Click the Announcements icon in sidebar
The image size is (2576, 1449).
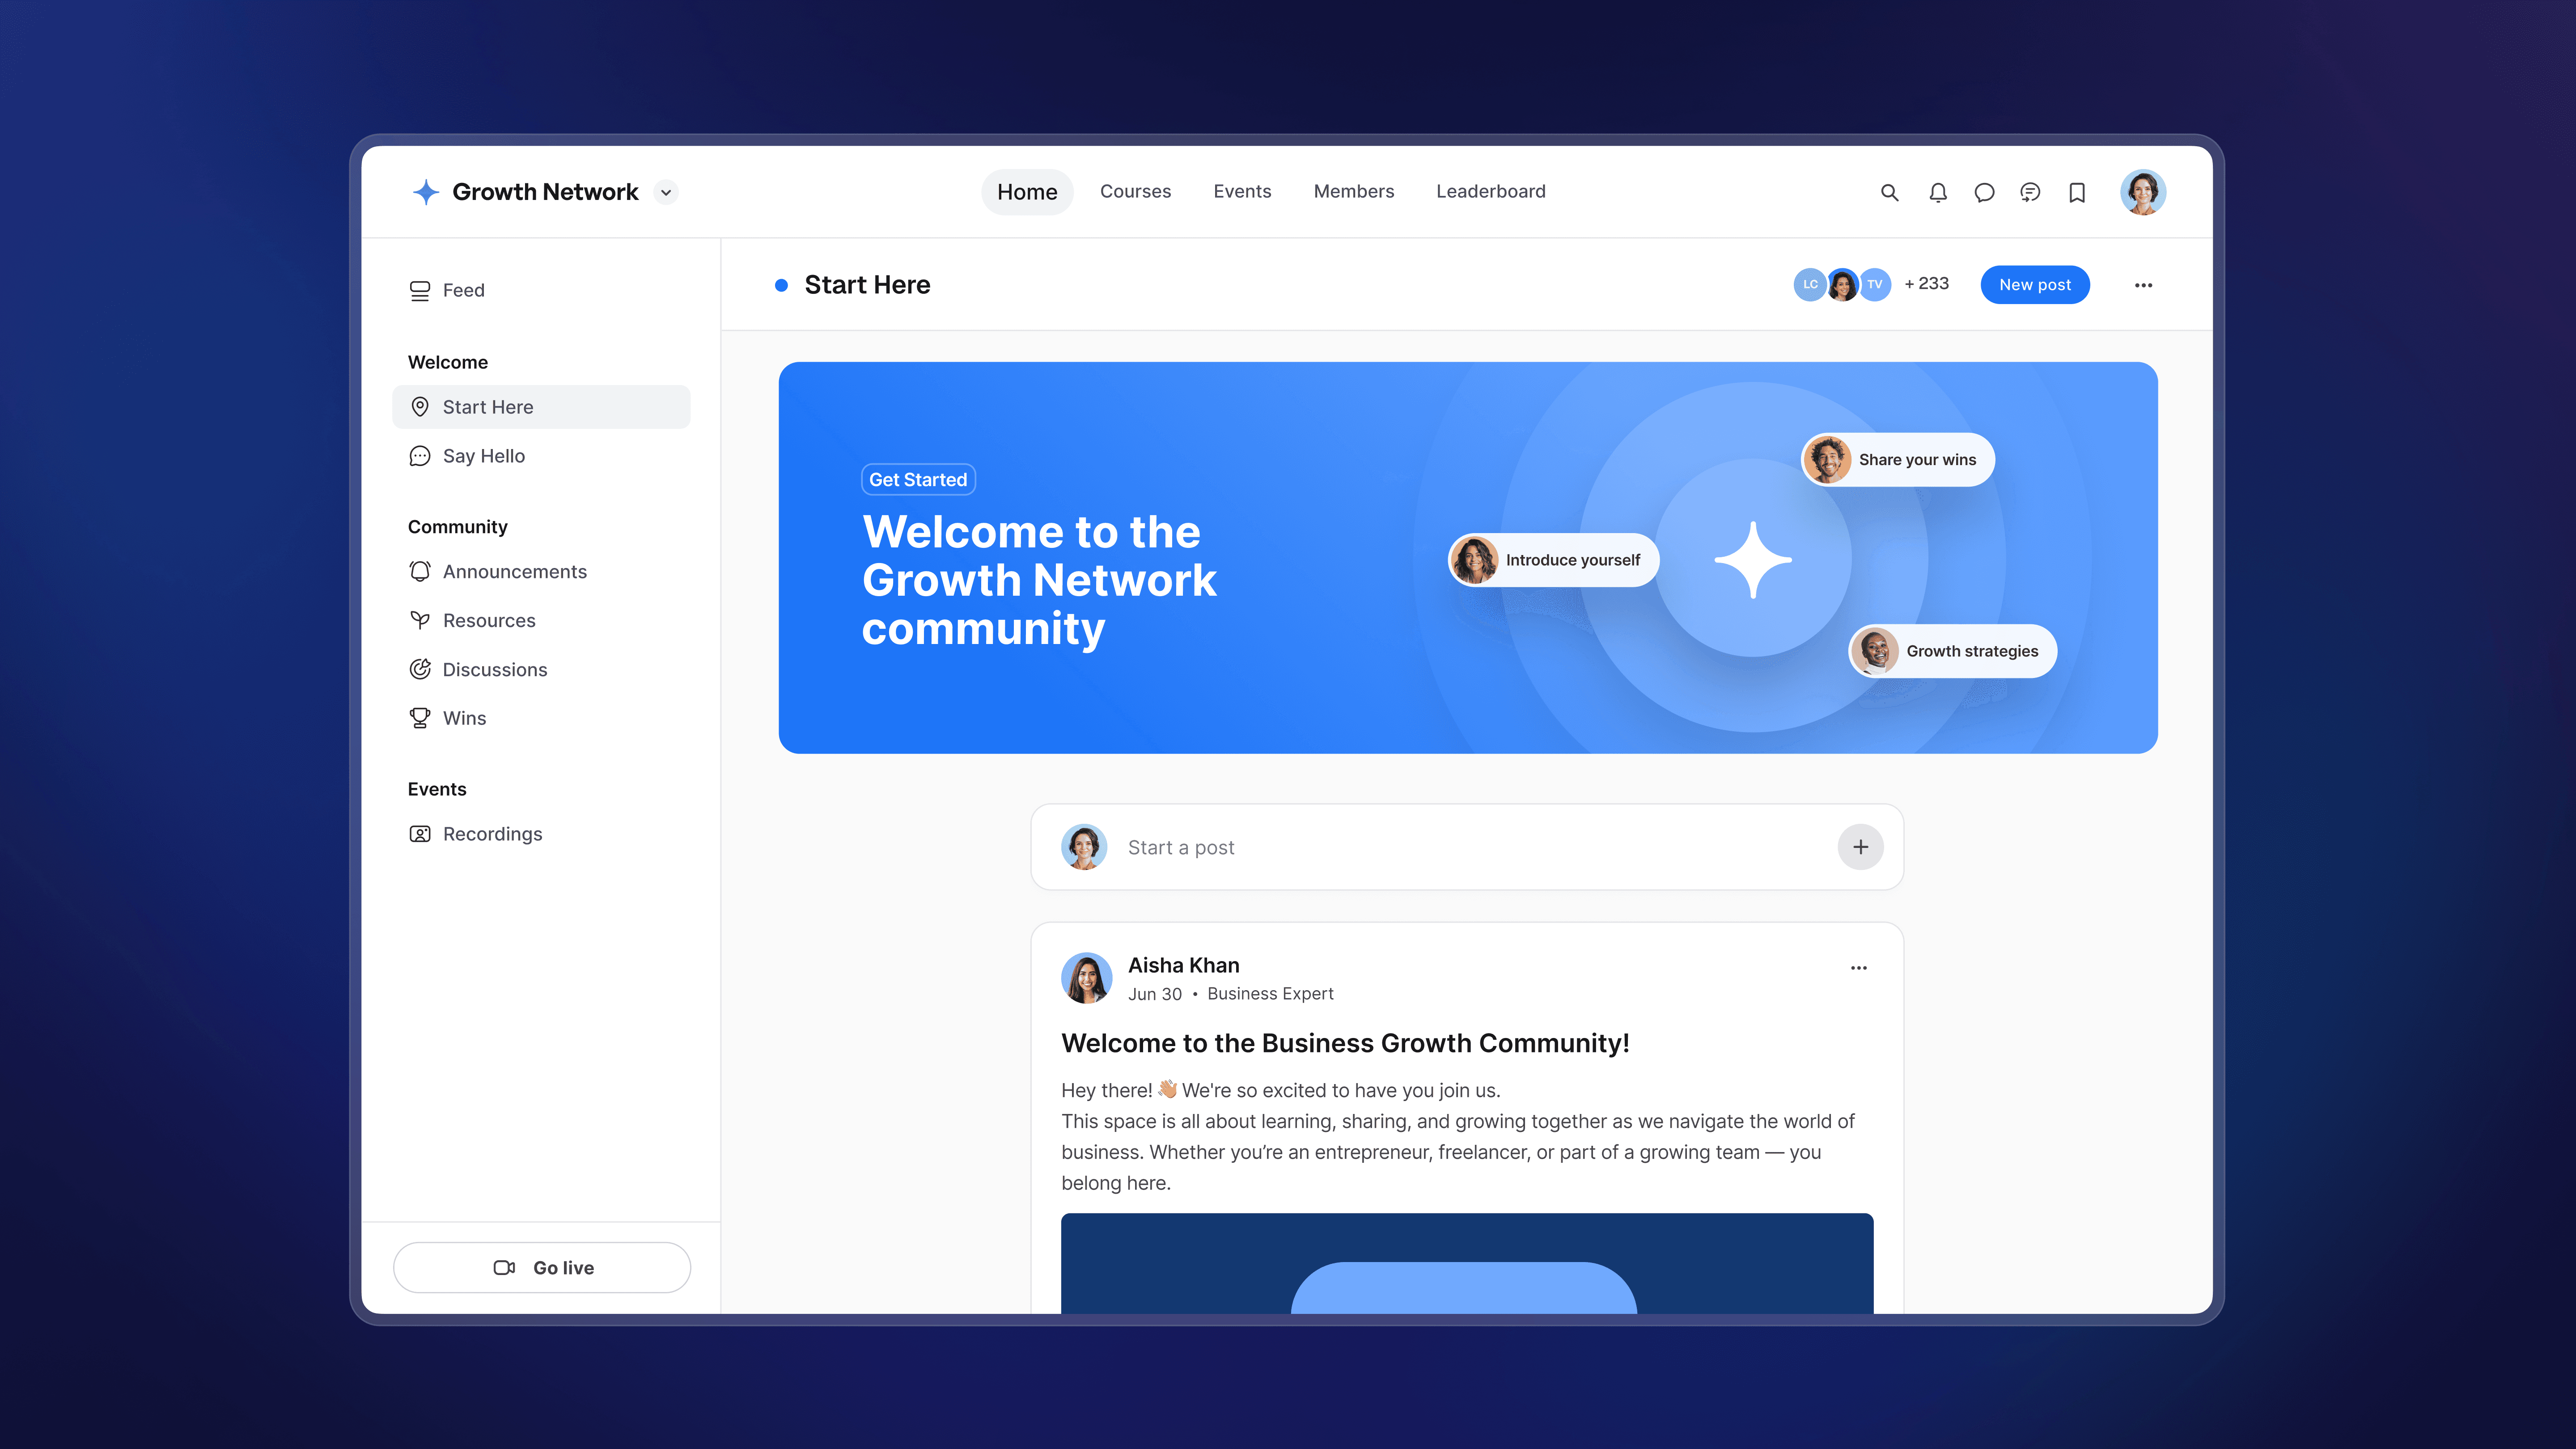[420, 571]
